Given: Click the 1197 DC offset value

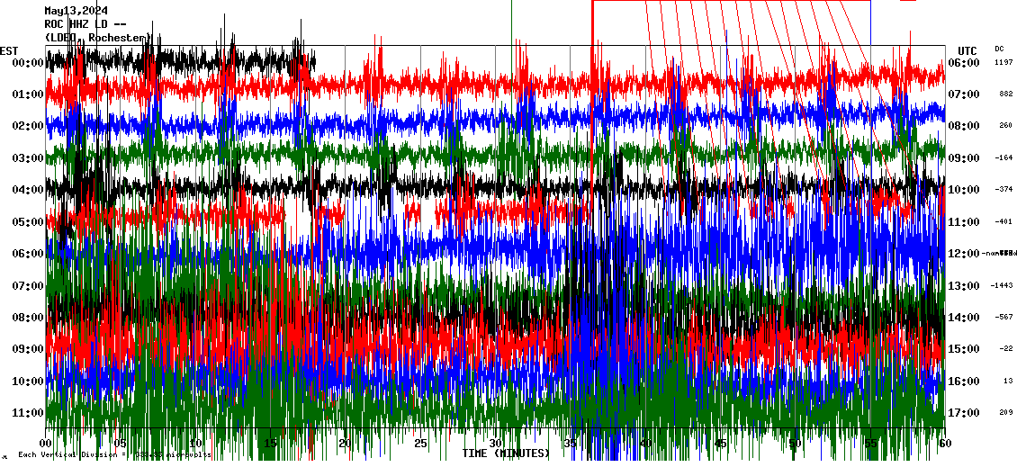Looking at the screenshot, I should pos(1003,63).
